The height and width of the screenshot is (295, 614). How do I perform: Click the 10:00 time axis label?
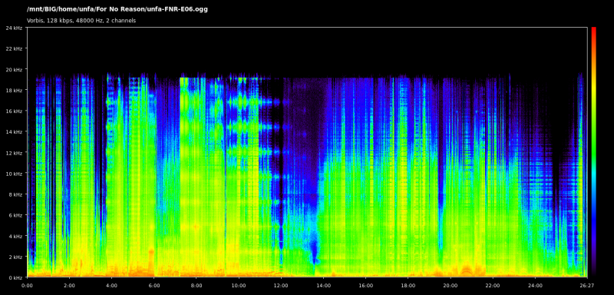click(239, 286)
